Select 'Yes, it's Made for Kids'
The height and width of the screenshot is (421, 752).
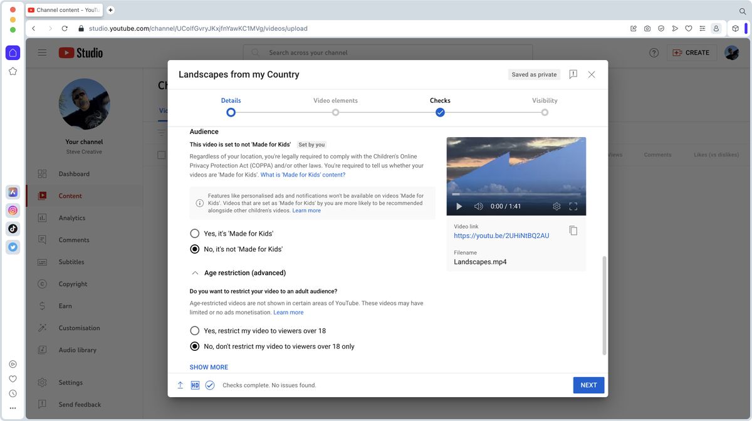pos(194,232)
